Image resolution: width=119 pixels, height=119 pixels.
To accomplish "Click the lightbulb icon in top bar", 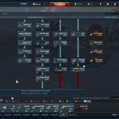I will click(101, 4).
